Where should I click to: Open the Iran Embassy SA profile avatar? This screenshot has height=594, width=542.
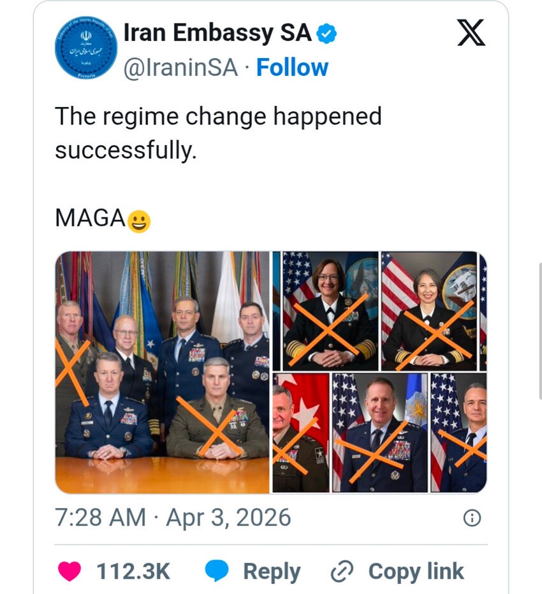click(86, 48)
